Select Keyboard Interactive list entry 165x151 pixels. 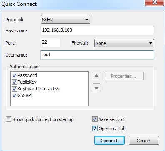coord(39,89)
